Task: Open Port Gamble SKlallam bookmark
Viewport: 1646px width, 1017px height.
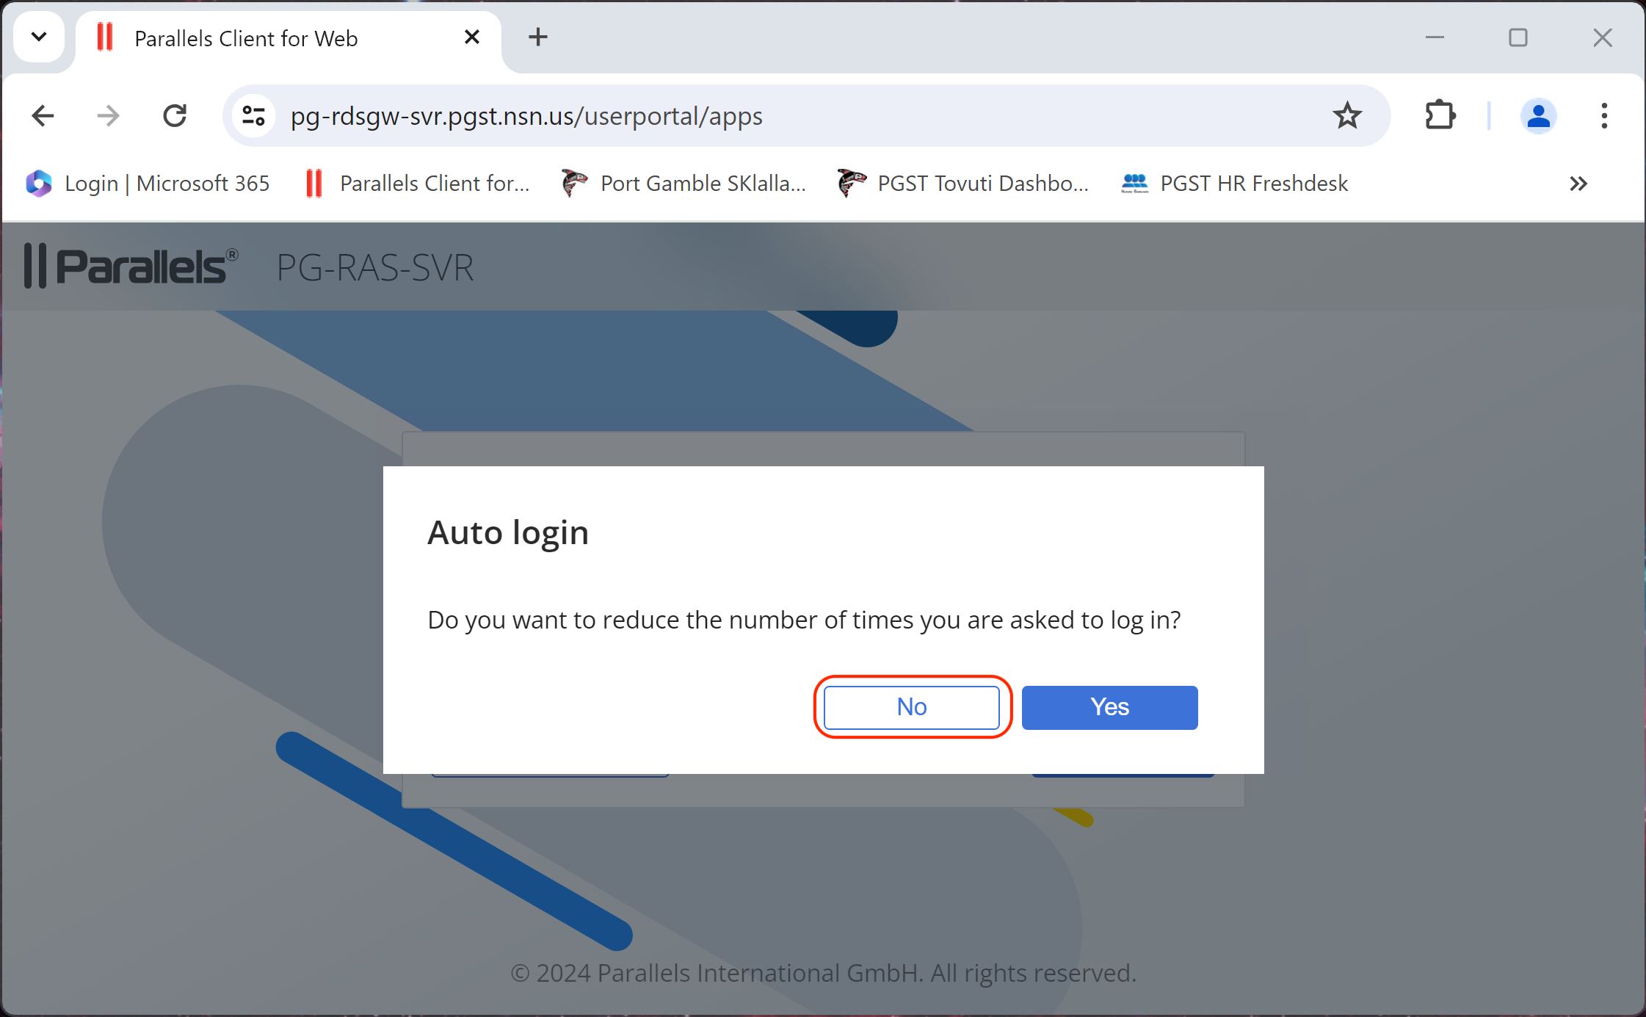Action: pos(684,184)
